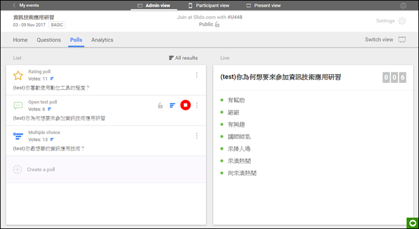Screen dimensions: 419x229
Task: Stop the active Open text poll
Action: pos(185,105)
